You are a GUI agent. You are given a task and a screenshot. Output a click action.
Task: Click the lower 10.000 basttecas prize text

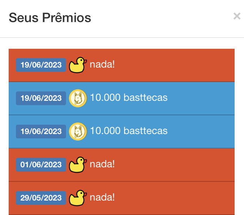pyautogui.click(x=128, y=131)
